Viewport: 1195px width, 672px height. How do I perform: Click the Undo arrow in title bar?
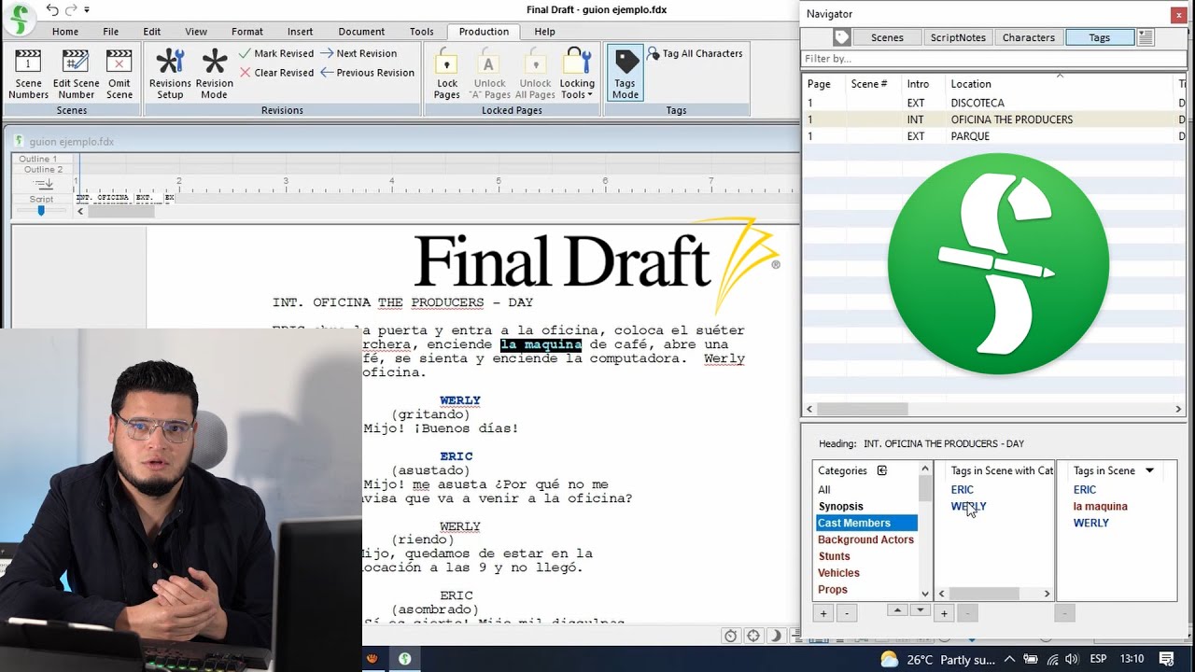click(x=52, y=10)
